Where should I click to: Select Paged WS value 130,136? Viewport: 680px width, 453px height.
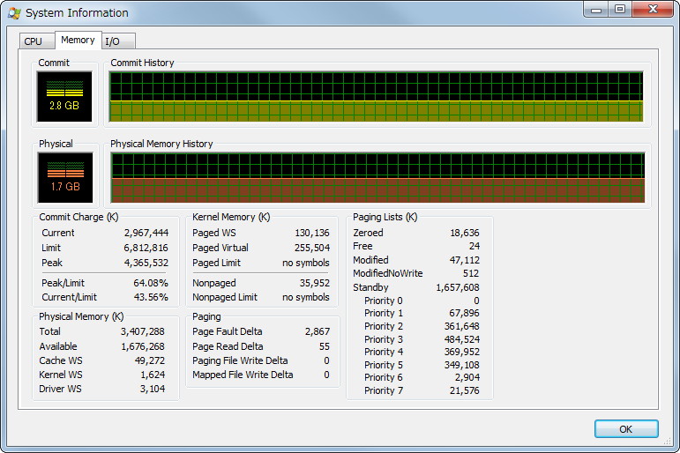(x=312, y=233)
